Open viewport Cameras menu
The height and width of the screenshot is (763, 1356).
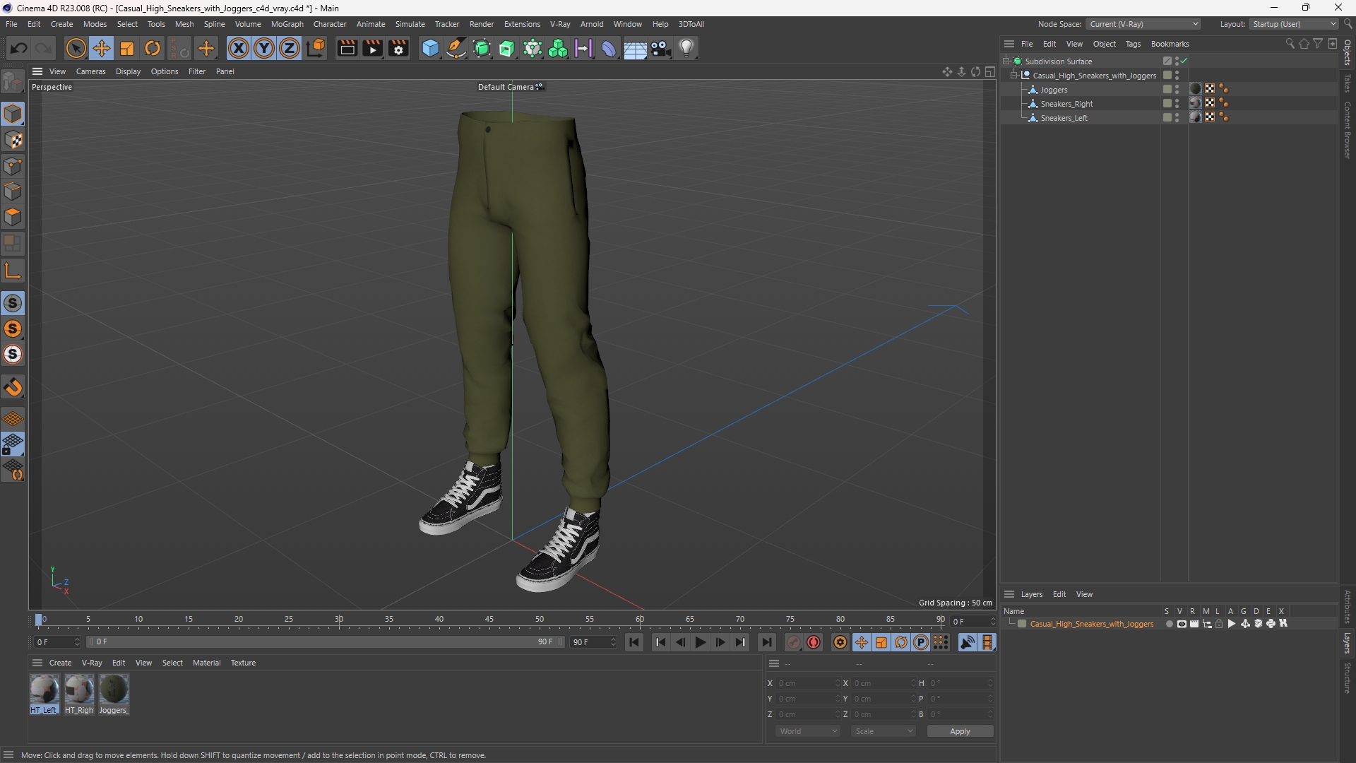[x=90, y=71]
